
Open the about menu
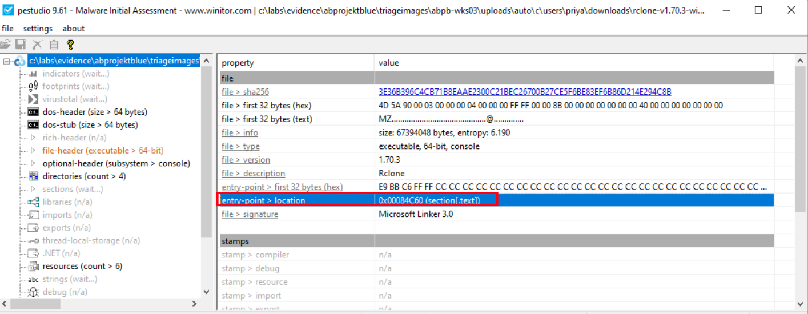[x=74, y=29]
